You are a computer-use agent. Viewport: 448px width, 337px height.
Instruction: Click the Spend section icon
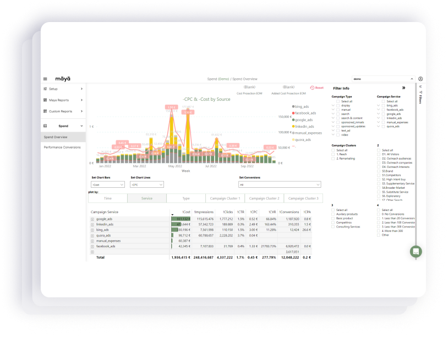pyautogui.click(x=45, y=126)
